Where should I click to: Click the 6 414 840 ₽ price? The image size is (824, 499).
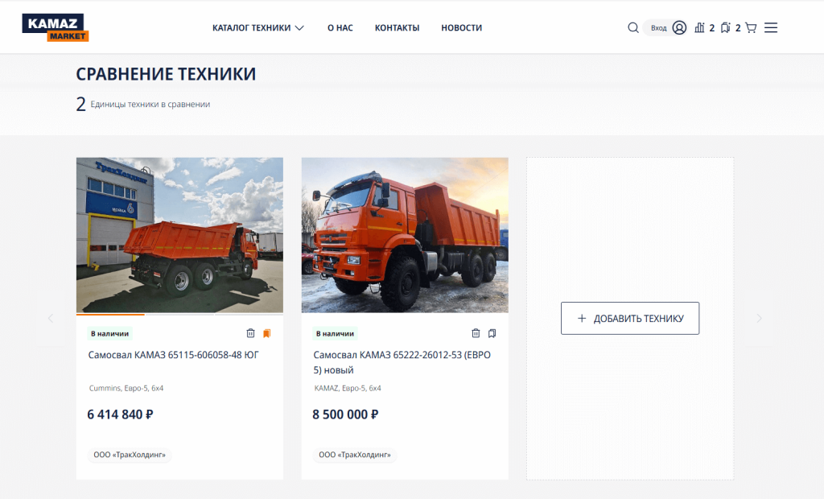121,414
